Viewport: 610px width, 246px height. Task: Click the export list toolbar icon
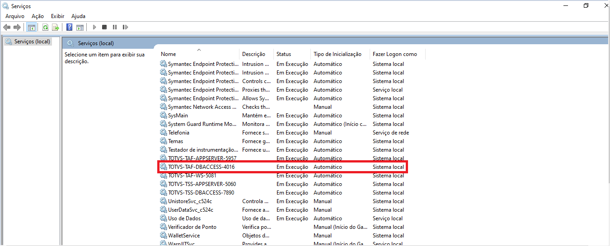coord(56,27)
